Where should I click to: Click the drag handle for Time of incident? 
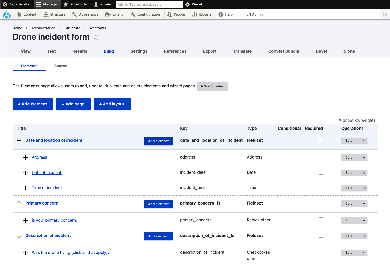(25, 188)
